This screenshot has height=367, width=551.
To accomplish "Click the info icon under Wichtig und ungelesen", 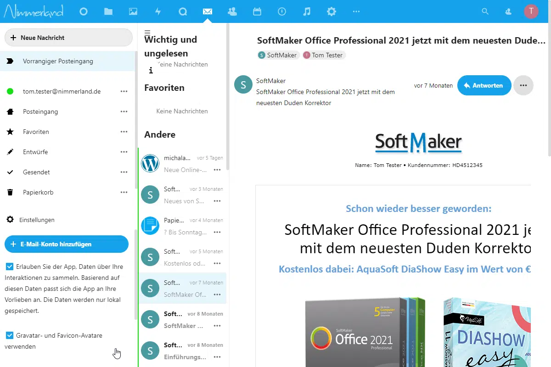I will [151, 71].
